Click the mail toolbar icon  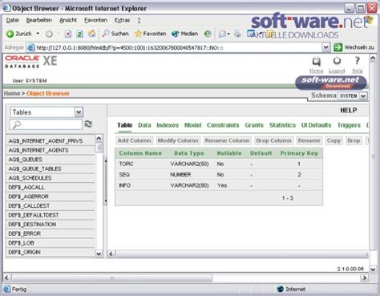coord(222,34)
